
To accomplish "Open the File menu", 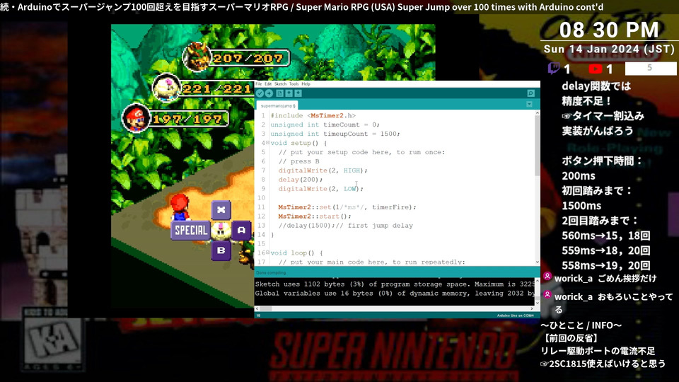I will click(x=259, y=84).
